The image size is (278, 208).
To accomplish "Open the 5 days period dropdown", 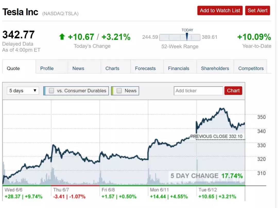I will click(x=23, y=91).
